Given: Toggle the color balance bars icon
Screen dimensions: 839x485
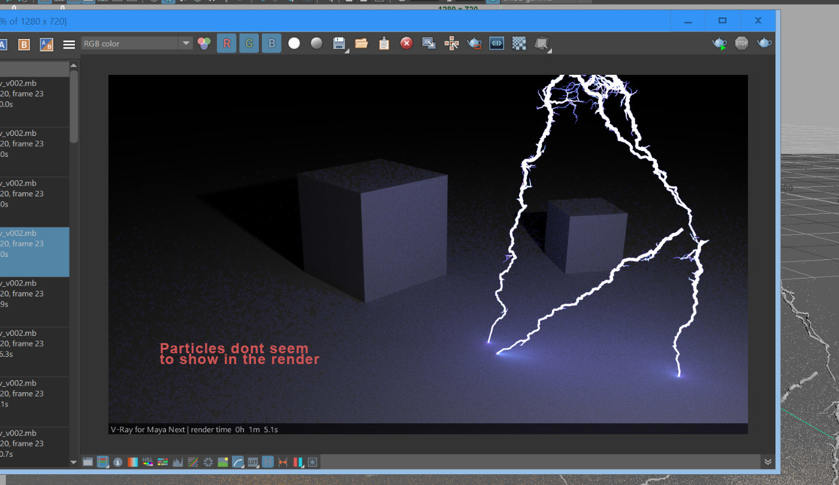Looking at the screenshot, I should pos(163,462).
